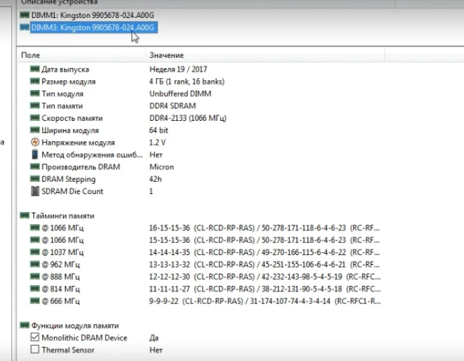This screenshot has width=464, height=361.
Task: Select value 4 ГБ (1 rank, 16 banks)
Action: coord(187,82)
